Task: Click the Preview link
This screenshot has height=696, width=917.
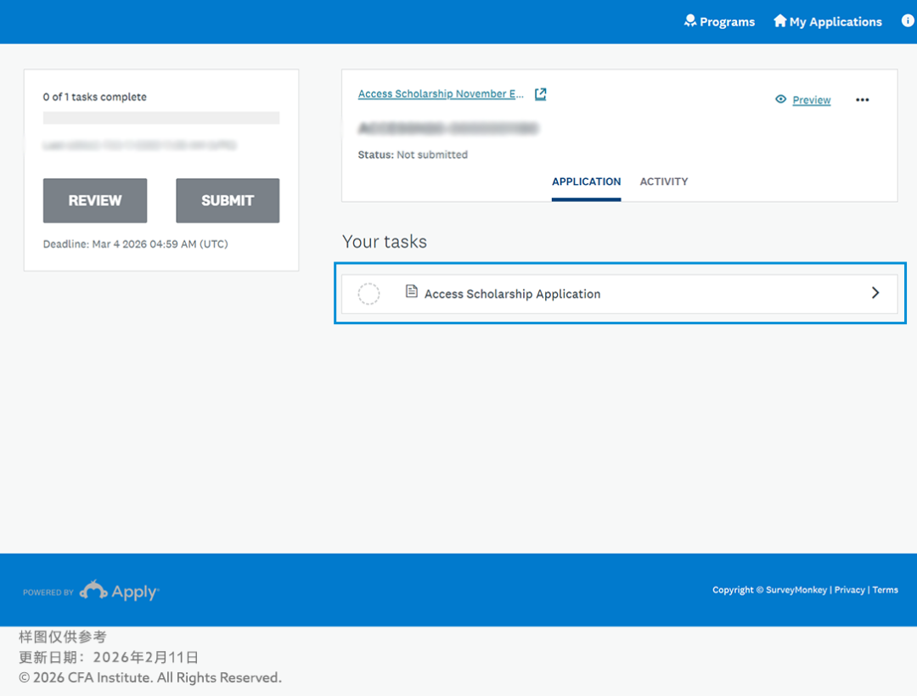Action: (811, 100)
